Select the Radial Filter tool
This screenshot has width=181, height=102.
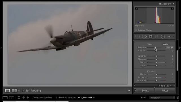tap(163, 37)
